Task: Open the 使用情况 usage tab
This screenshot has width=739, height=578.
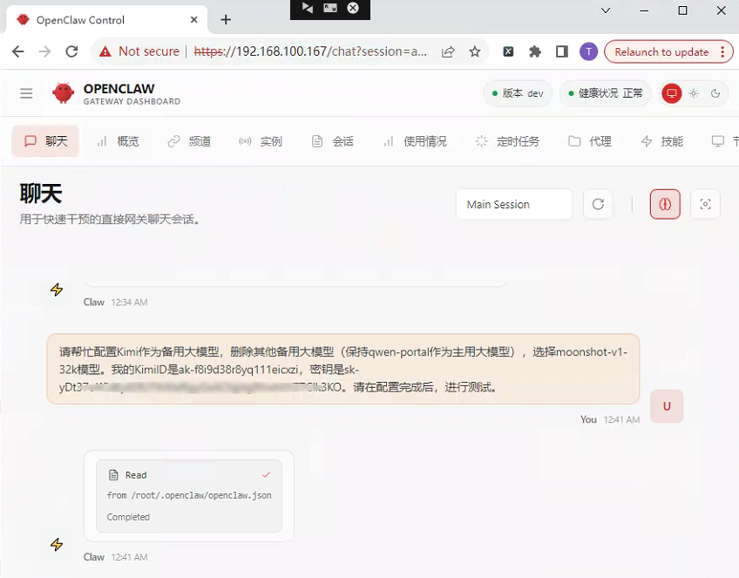Action: pos(414,141)
